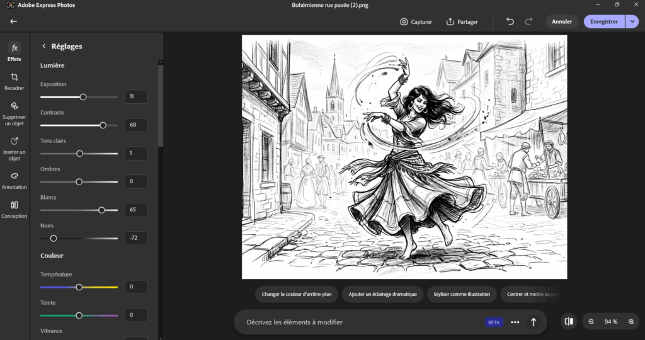
Task: Zoom out of the canvas
Action: [591, 322]
